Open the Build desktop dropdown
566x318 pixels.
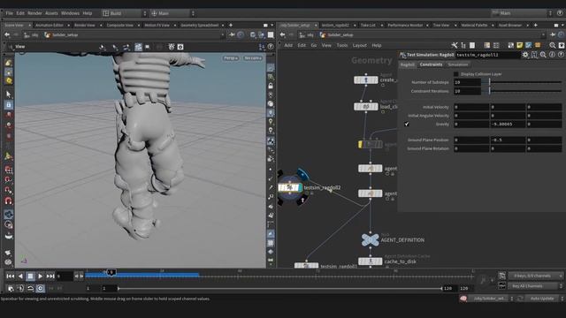125,13
